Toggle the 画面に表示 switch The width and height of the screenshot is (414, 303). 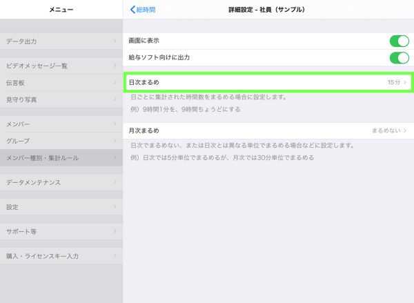click(x=399, y=41)
